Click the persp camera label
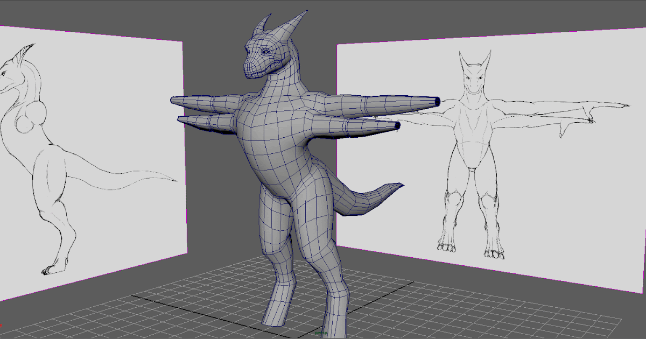This screenshot has height=339, width=646. click(x=321, y=333)
